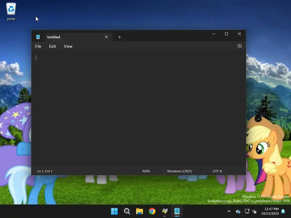Click Windows (CRLF) line ending indicator
The height and width of the screenshot is (218, 291).
[180, 171]
